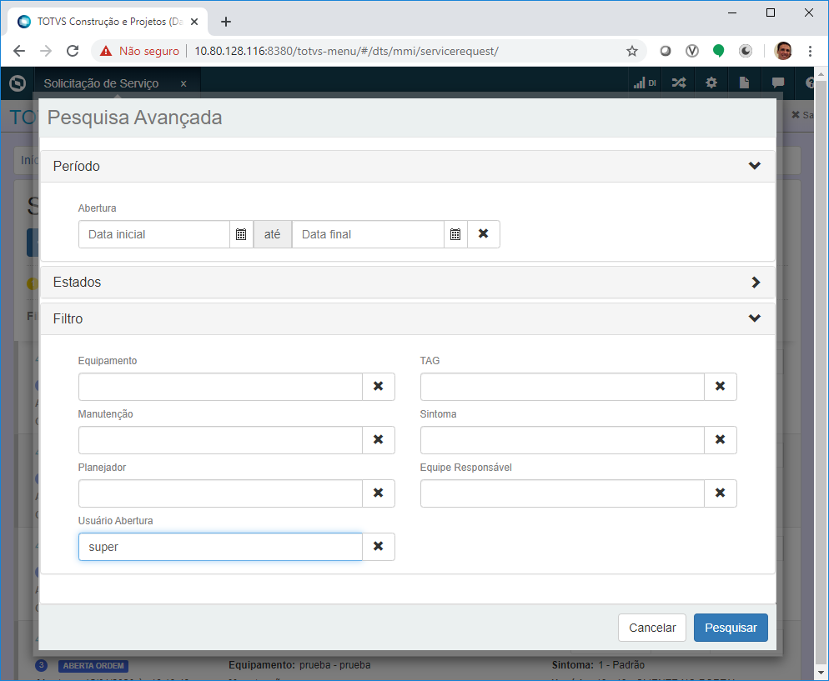Click the V circle extension icon
This screenshot has height=681, width=829.
(x=692, y=51)
